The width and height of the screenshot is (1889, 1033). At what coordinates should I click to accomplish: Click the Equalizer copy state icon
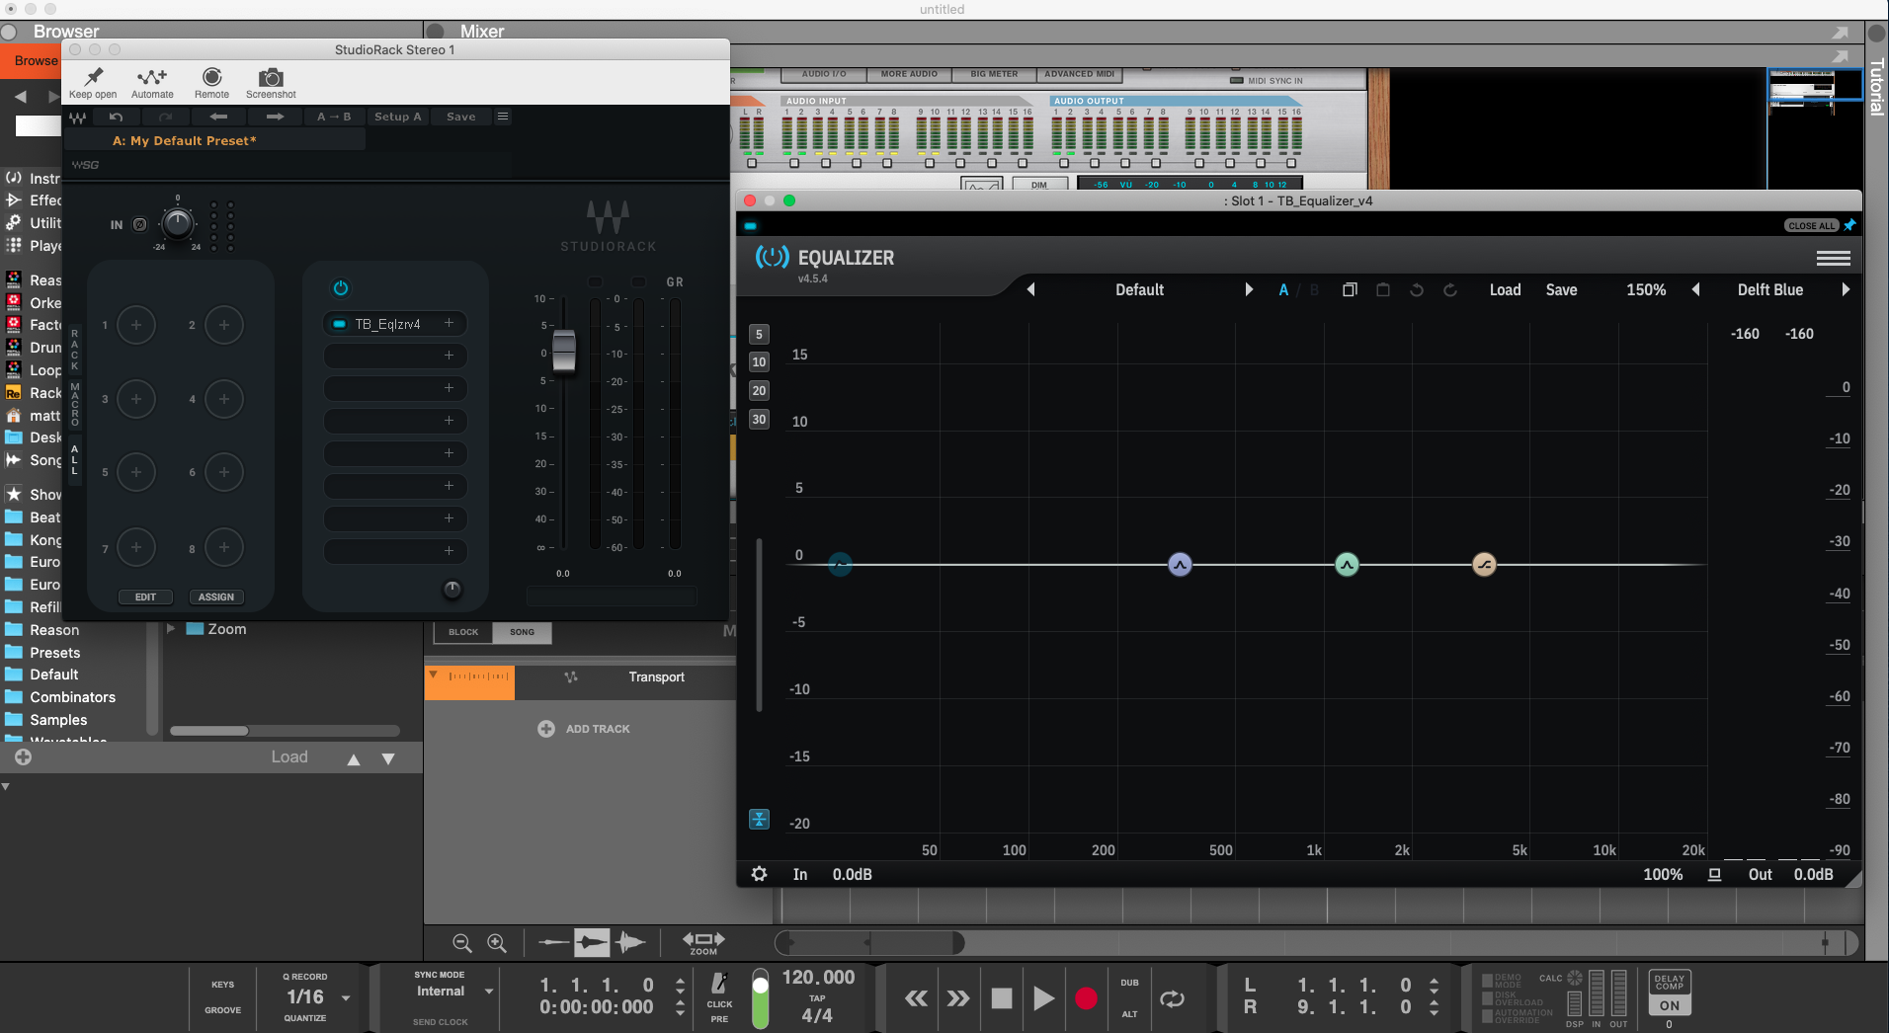tap(1350, 289)
